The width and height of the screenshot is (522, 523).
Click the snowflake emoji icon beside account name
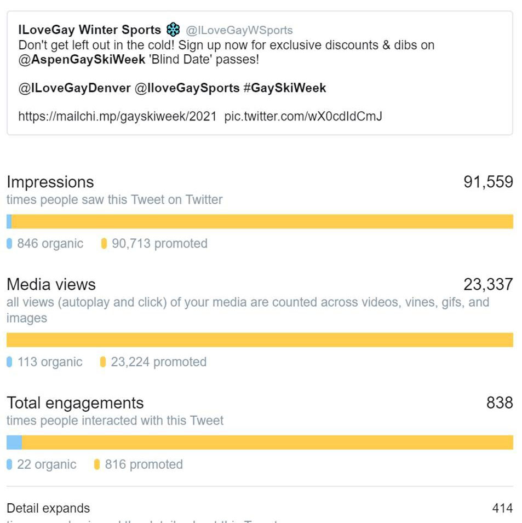173,30
